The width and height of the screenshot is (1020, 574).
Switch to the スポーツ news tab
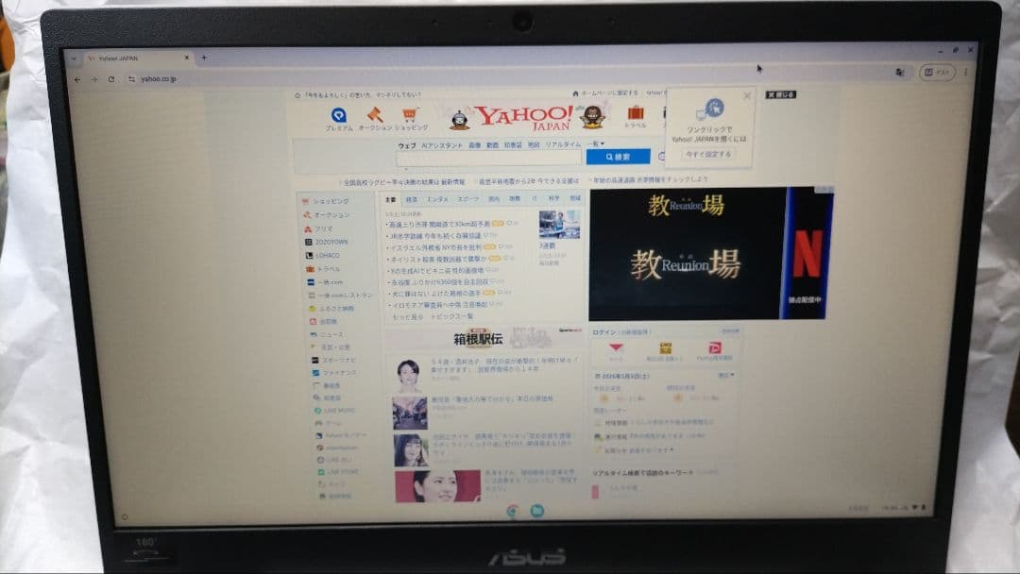tap(467, 199)
